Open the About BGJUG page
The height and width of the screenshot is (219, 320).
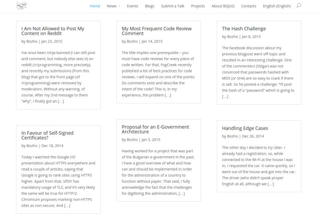pyautogui.click(x=223, y=6)
